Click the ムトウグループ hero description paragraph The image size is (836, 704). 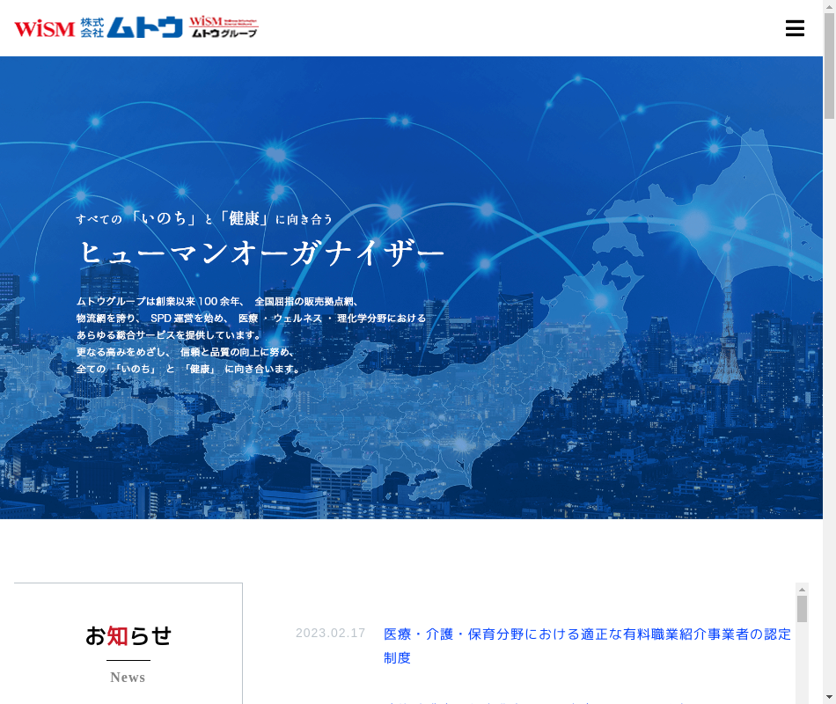[251, 335]
